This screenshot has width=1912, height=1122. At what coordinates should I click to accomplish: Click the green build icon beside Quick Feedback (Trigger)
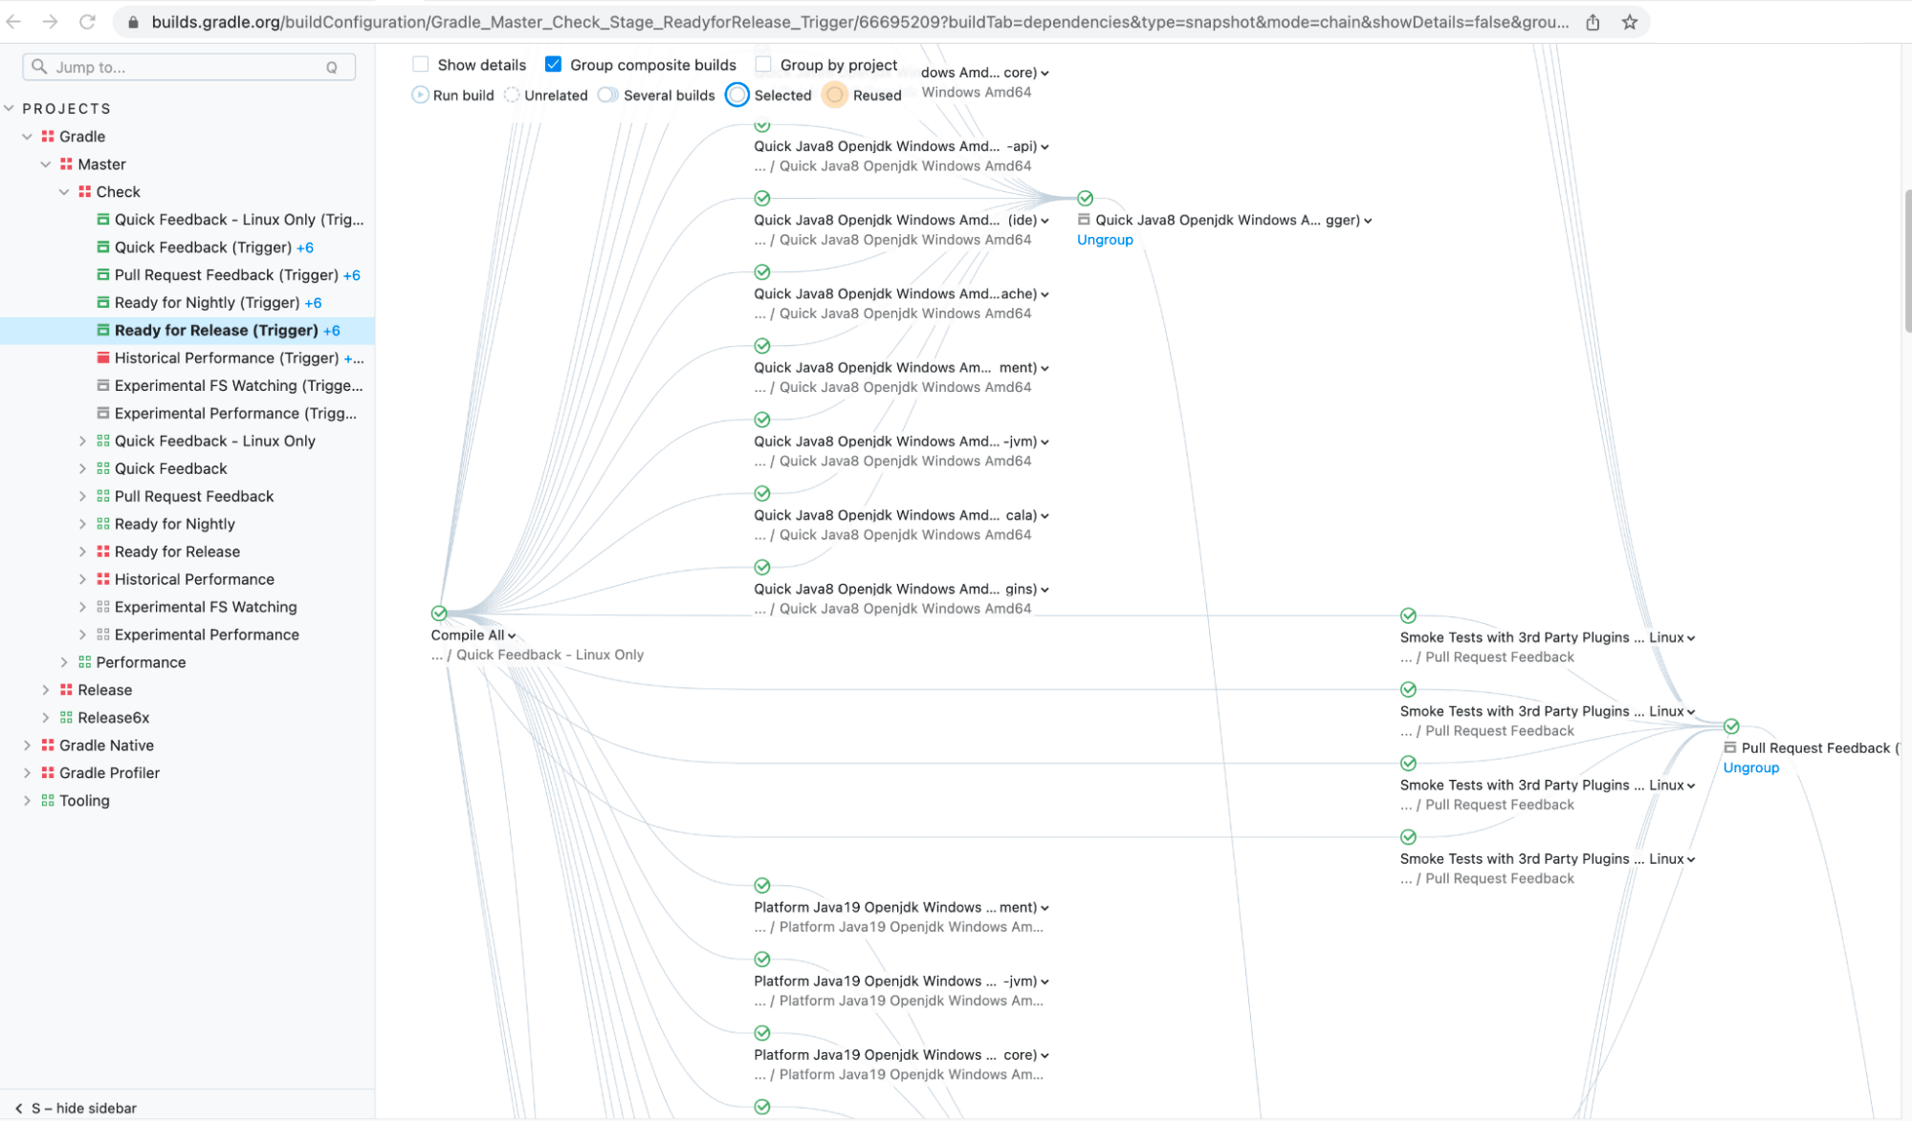point(102,247)
